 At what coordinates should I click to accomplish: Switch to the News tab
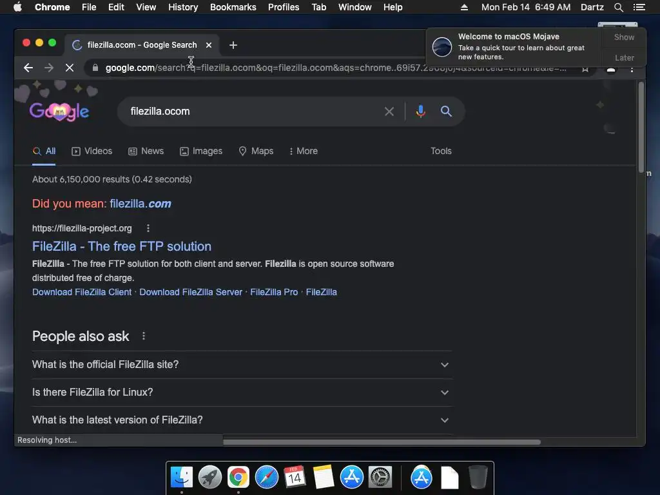tap(146, 151)
